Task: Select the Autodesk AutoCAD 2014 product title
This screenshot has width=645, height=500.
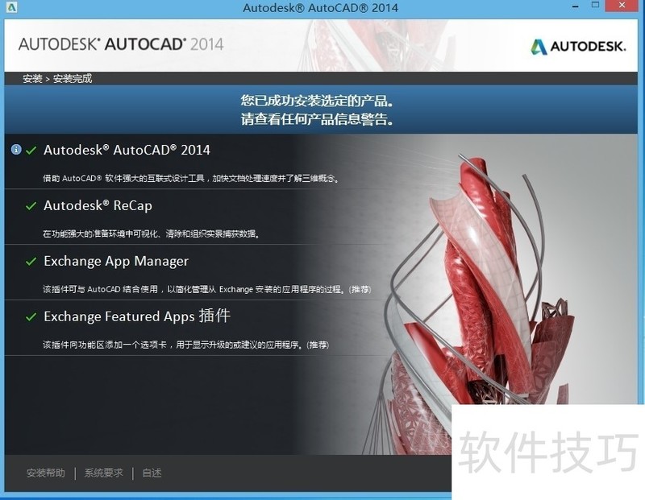Action: click(x=127, y=150)
